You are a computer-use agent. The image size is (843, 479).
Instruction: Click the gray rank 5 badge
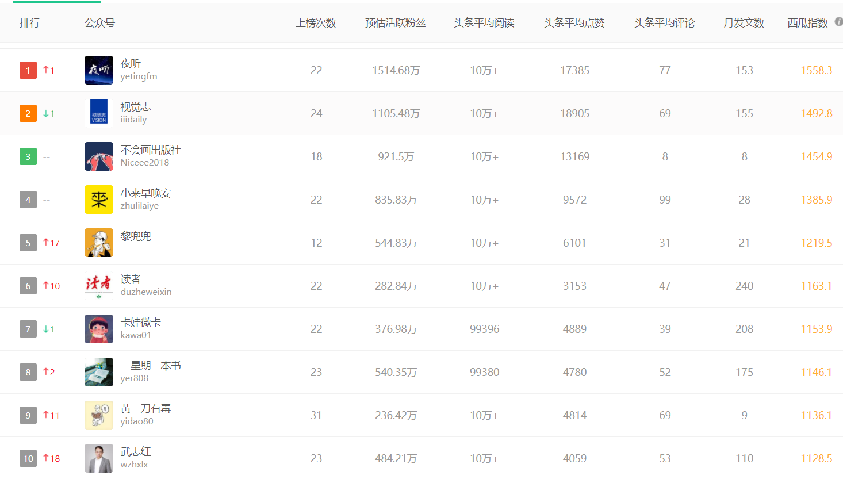pos(28,243)
